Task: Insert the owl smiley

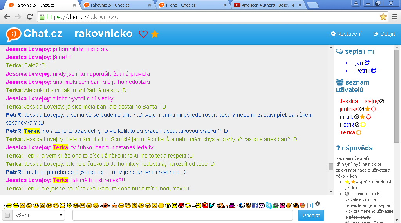Action: coord(248,206)
